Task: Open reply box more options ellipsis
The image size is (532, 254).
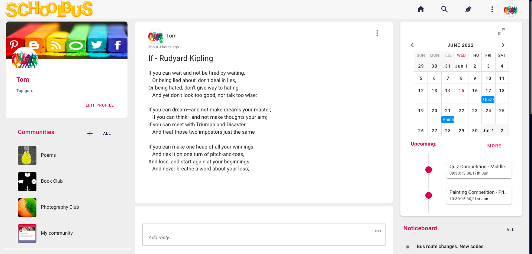Action: (378, 231)
